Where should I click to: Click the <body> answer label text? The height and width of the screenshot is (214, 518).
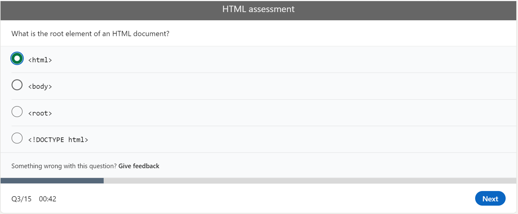[x=40, y=86]
